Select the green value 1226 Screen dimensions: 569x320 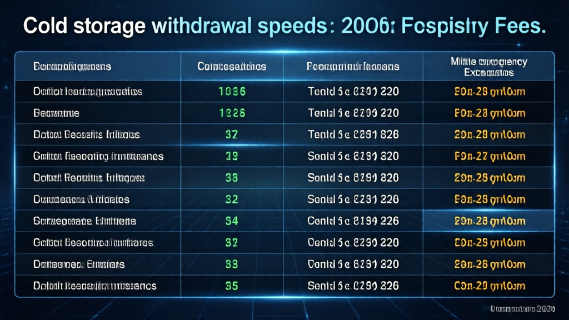click(x=232, y=113)
